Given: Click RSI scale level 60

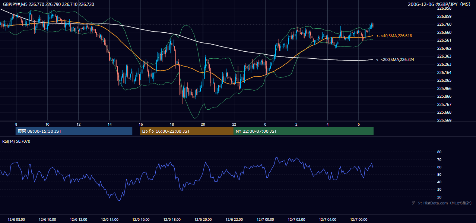Looking at the screenshot, I should tap(439, 167).
